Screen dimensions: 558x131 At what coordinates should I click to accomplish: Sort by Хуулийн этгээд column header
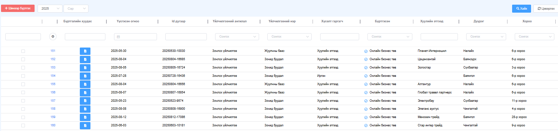[432, 21]
